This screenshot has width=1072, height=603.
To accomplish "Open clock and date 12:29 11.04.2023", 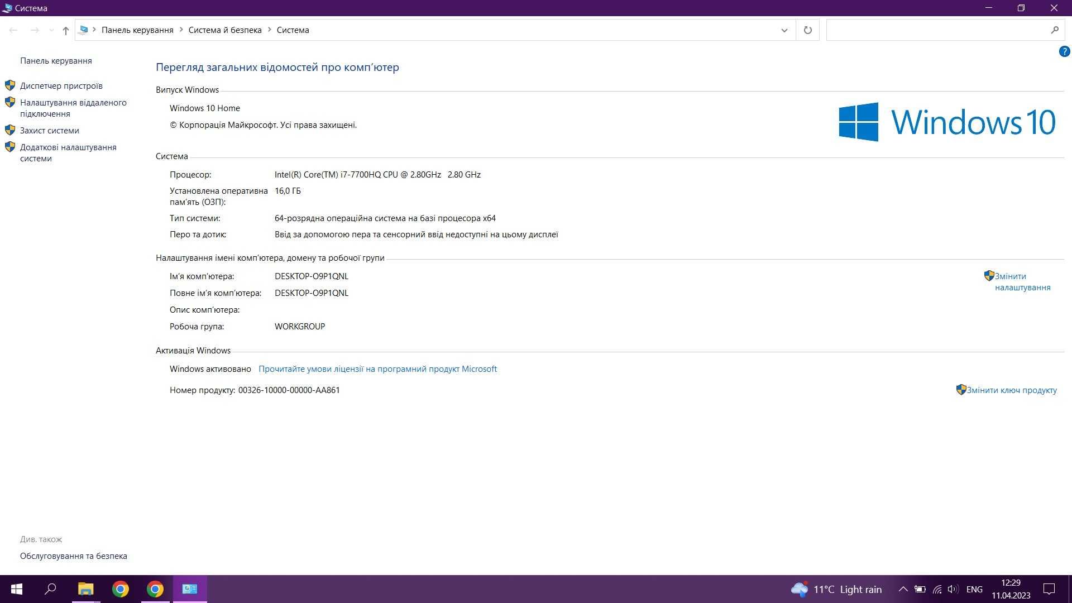I will (x=1011, y=589).
